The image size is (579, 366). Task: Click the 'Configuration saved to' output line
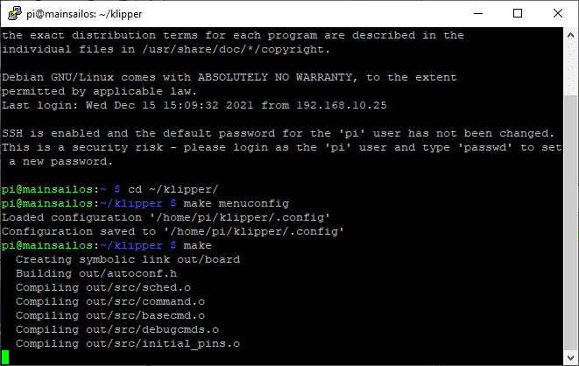click(173, 231)
